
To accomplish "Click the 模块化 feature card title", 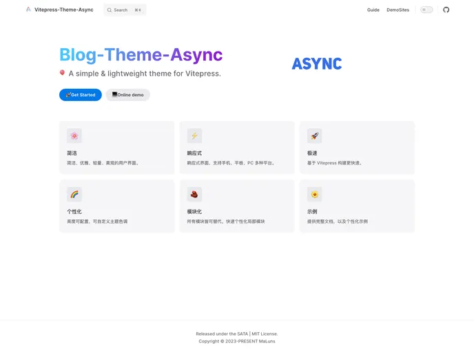I will point(194,212).
